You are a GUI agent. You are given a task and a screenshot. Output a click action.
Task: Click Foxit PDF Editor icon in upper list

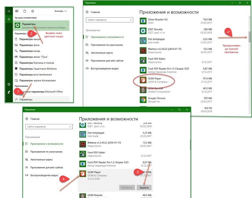coord(143,60)
